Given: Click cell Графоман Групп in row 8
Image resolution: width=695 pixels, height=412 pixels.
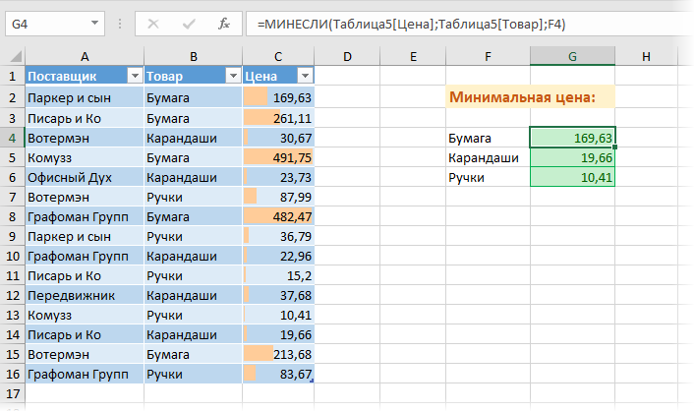Looking at the screenshot, I should [x=85, y=217].
